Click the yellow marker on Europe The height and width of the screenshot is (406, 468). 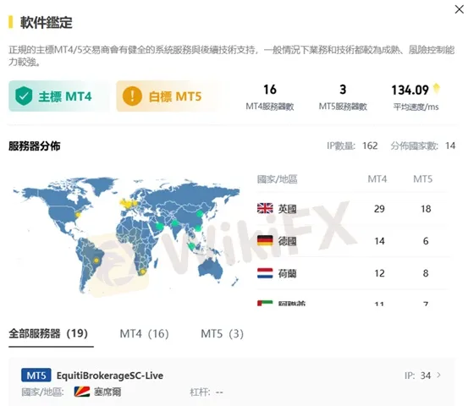(129, 204)
